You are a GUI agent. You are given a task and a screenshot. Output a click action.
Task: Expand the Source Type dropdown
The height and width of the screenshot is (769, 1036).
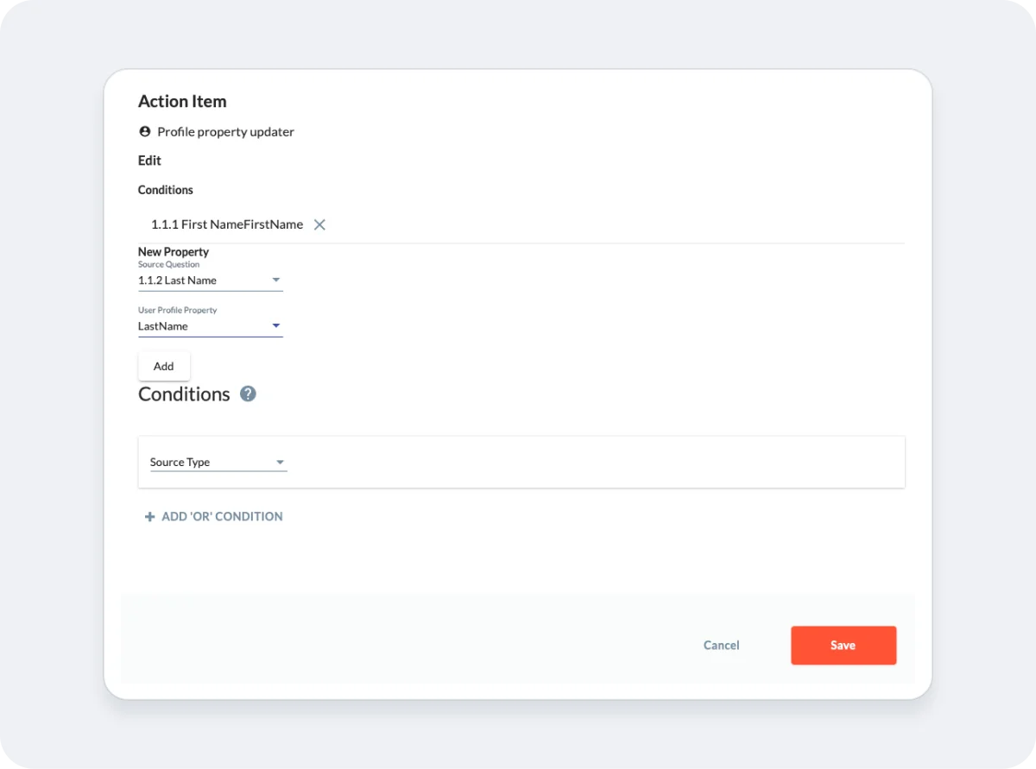coord(216,462)
